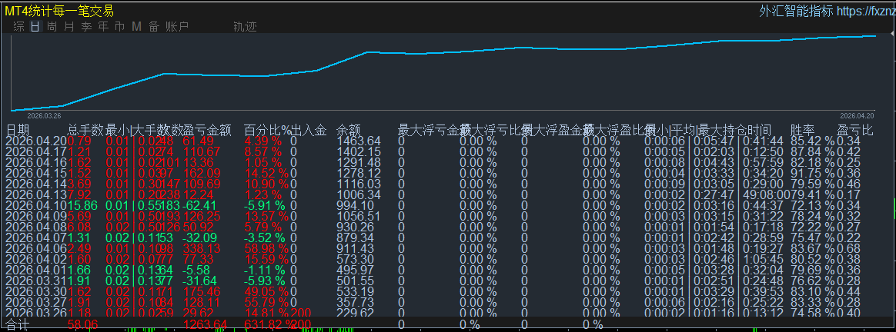Switch to the 周 weekly tab
This screenshot has height=332, width=896.
coord(52,26)
